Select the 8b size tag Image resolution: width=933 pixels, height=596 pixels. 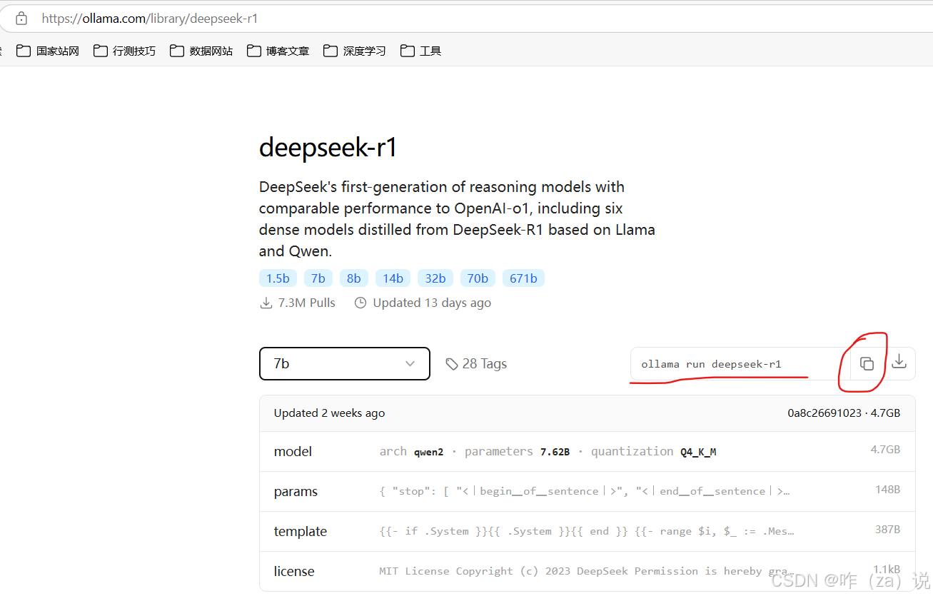pos(354,278)
